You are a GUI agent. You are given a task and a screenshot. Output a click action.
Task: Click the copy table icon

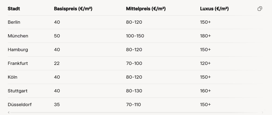(260, 9)
